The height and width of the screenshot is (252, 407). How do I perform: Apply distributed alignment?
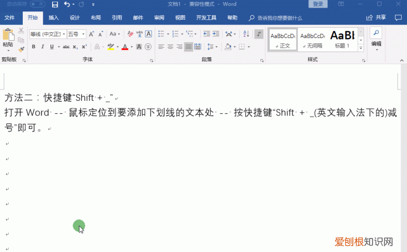(198, 47)
